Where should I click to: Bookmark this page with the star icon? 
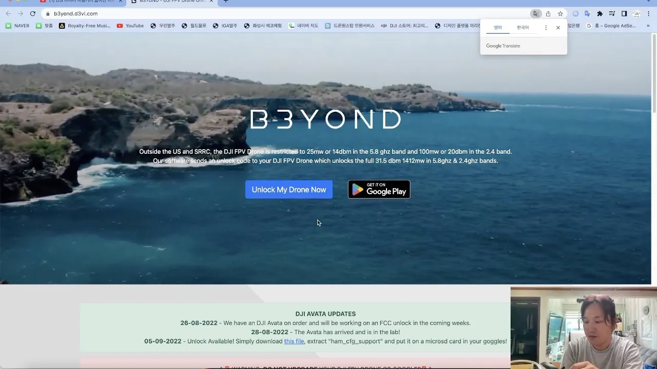[x=561, y=14]
